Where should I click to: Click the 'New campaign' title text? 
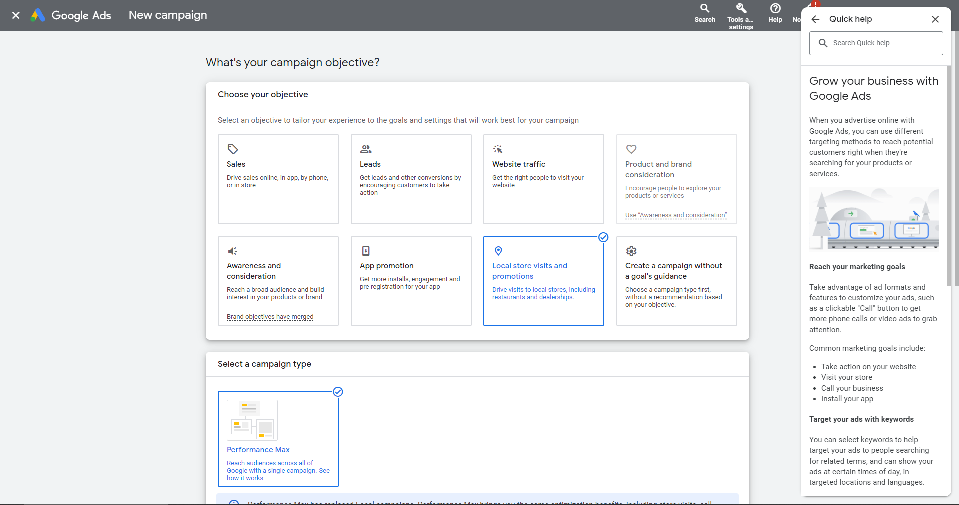(168, 15)
